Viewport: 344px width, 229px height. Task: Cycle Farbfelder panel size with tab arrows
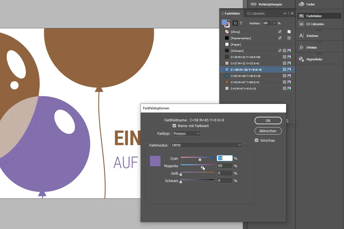pos(222,13)
